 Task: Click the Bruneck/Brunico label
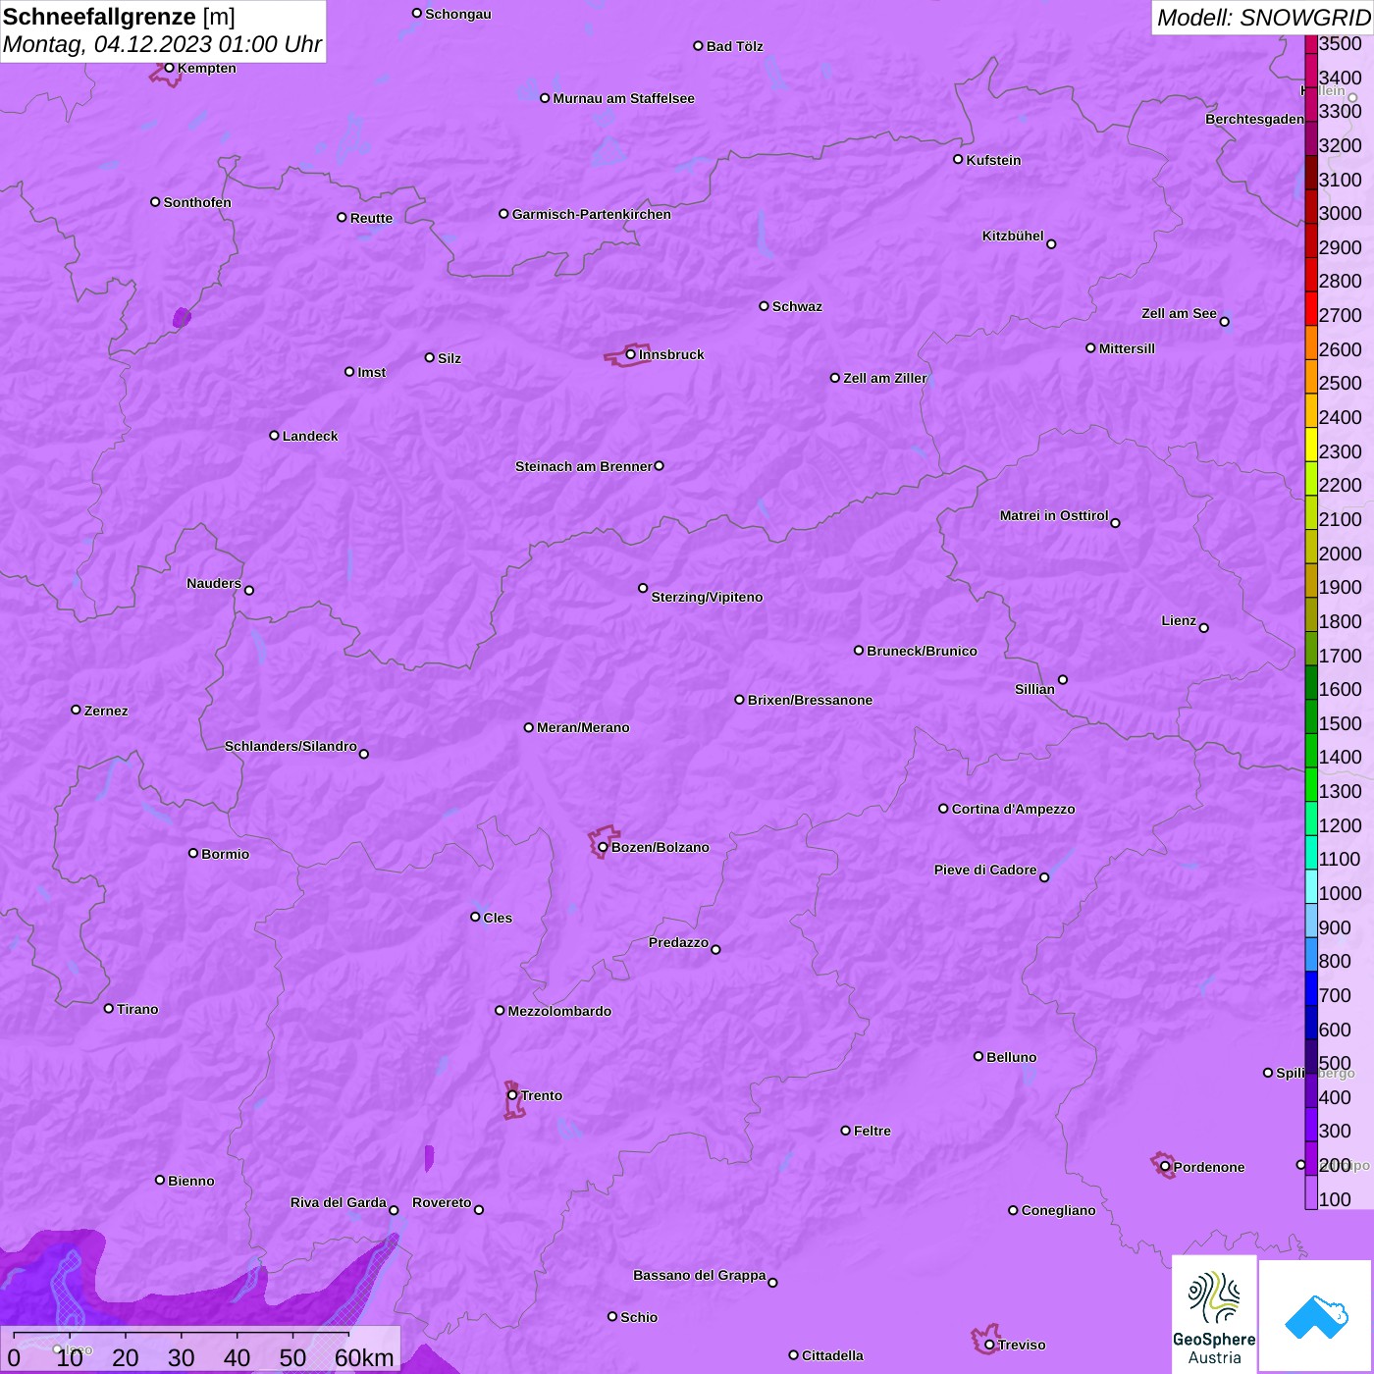pyautogui.click(x=922, y=651)
